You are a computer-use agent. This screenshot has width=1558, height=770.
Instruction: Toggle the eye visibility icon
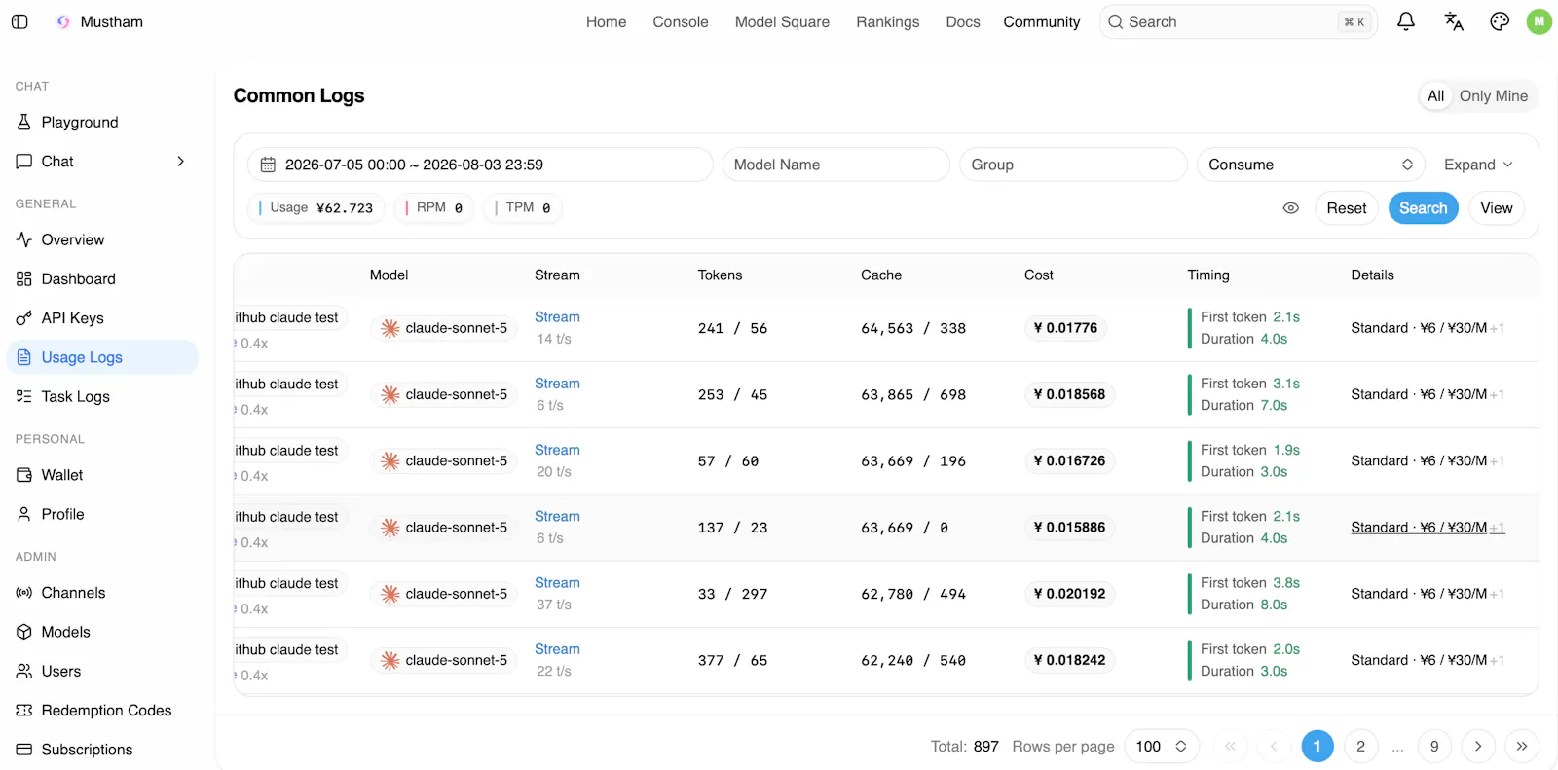pyautogui.click(x=1291, y=208)
